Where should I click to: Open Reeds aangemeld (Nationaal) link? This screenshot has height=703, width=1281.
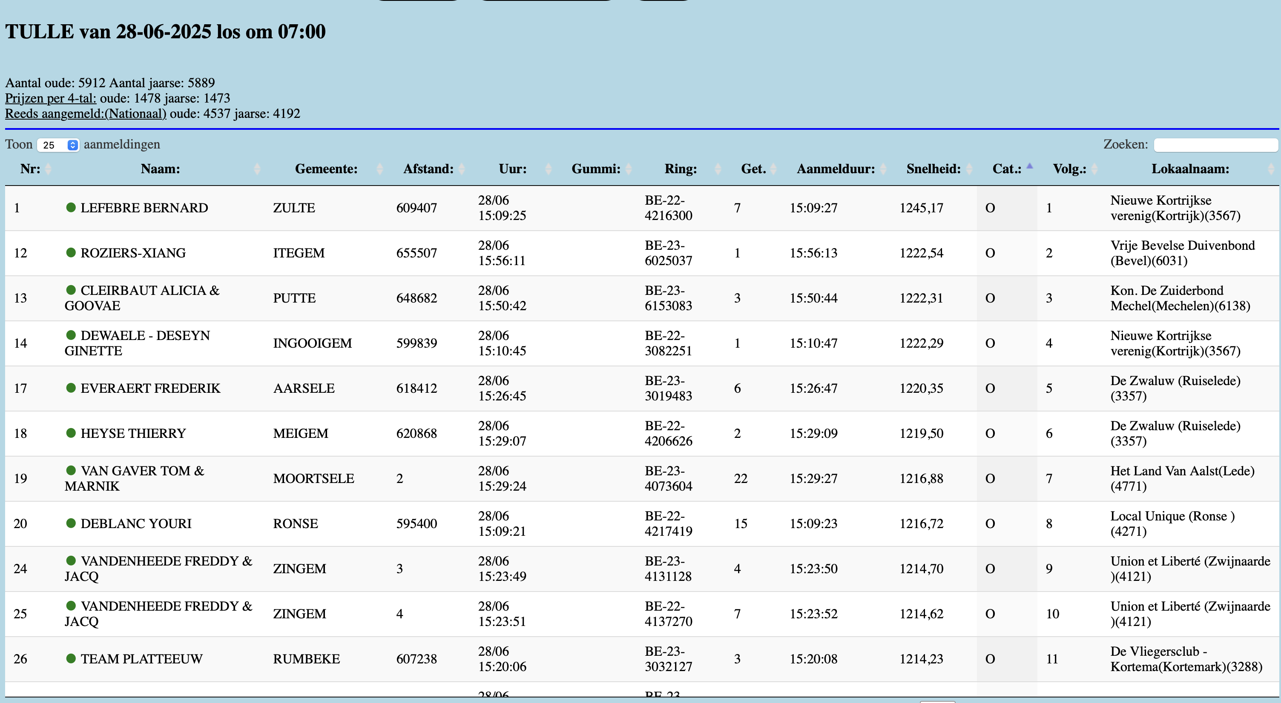point(86,113)
